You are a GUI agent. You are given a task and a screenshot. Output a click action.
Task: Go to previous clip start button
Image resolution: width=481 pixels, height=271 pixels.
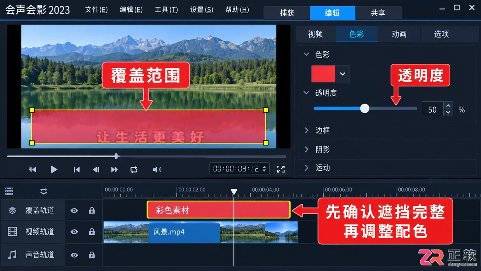(x=77, y=169)
